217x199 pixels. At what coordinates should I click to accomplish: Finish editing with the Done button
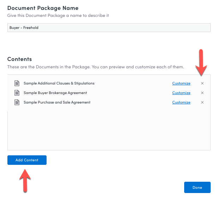(197, 187)
